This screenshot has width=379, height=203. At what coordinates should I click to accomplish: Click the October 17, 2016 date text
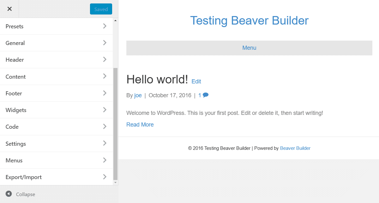170,95
